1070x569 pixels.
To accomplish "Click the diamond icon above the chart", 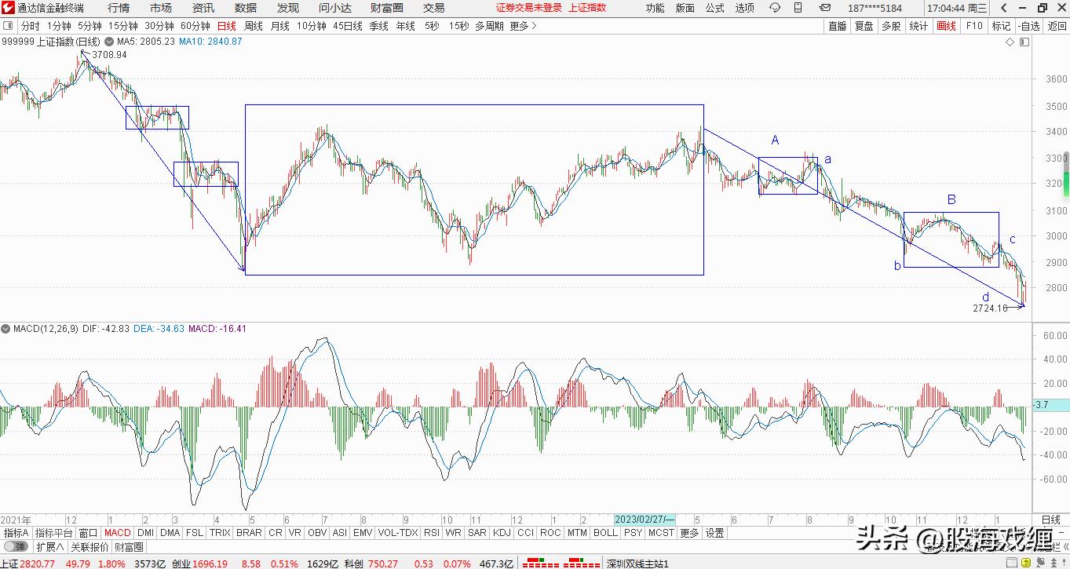I will tap(1010, 42).
